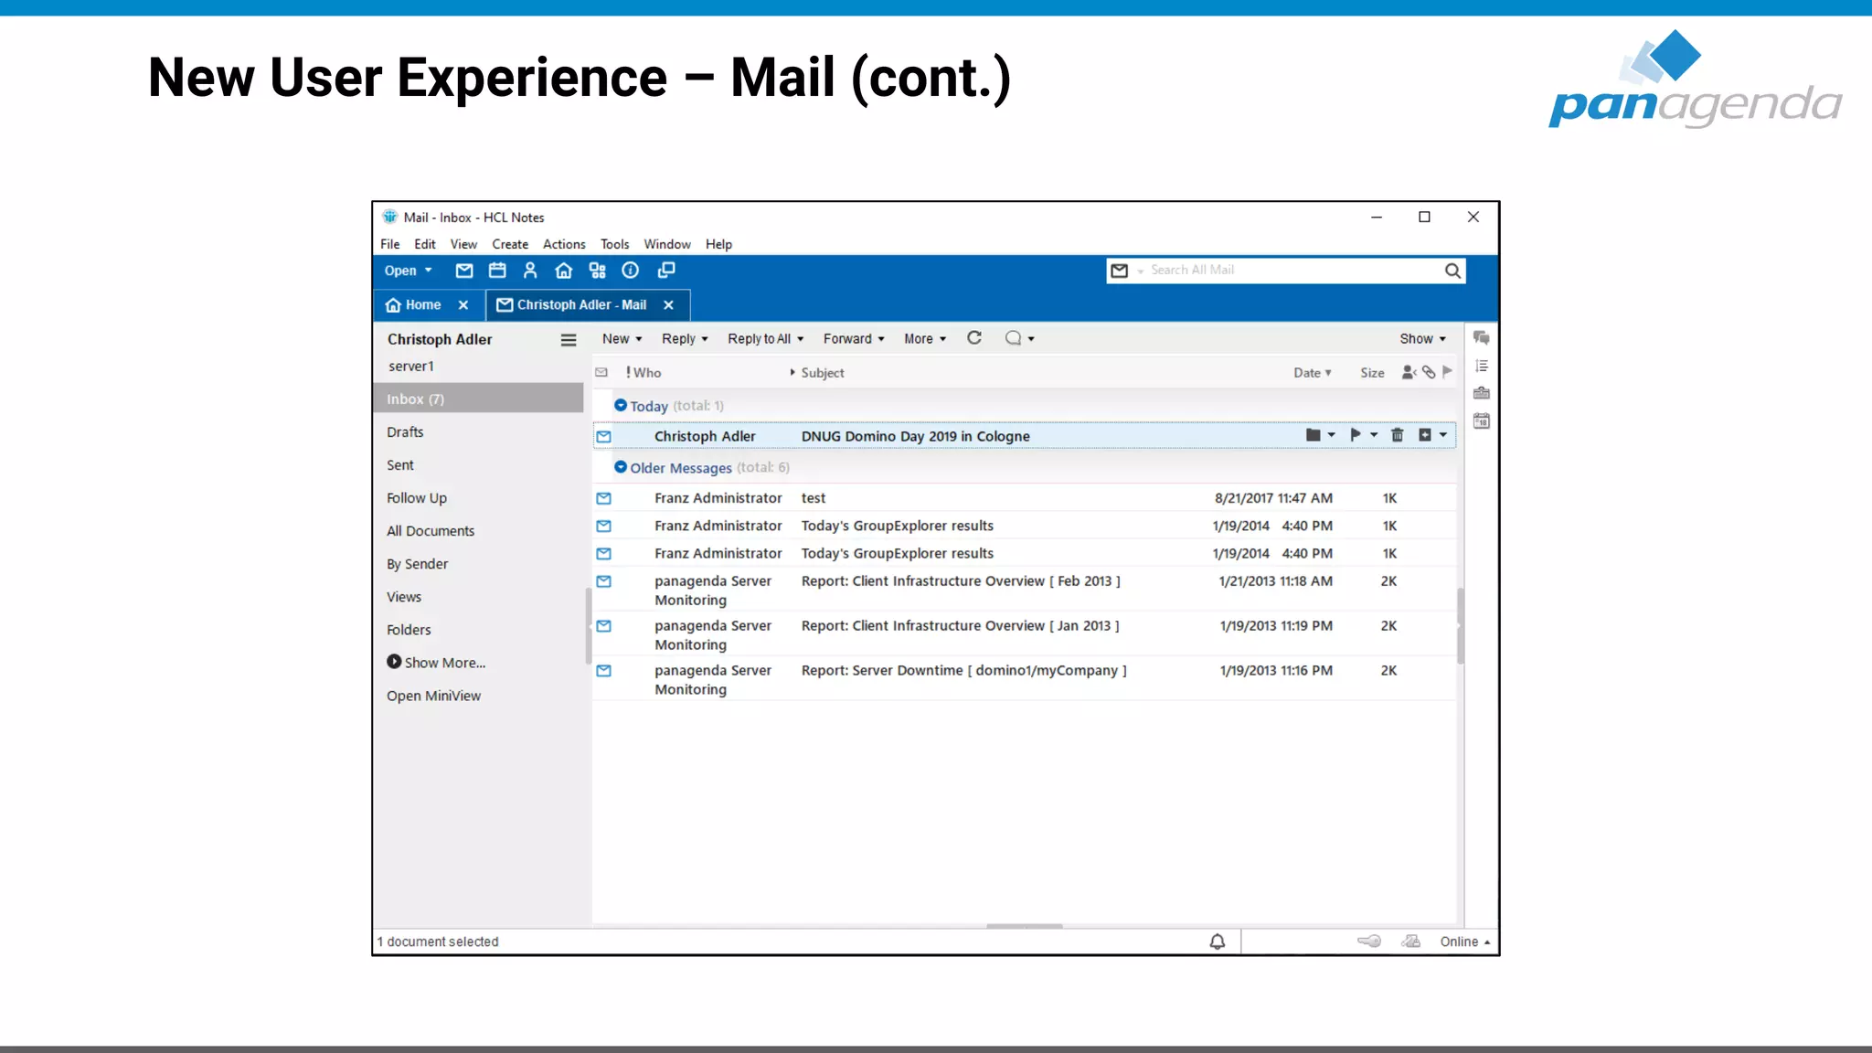The width and height of the screenshot is (1872, 1053).
Task: Click the plus box icon on DNUG message
Action: (1425, 435)
